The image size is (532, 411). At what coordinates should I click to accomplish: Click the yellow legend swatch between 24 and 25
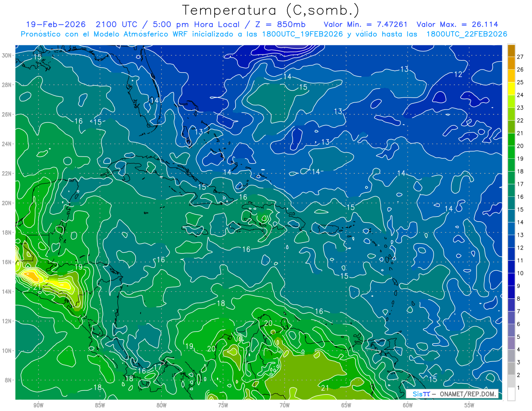[x=511, y=88]
